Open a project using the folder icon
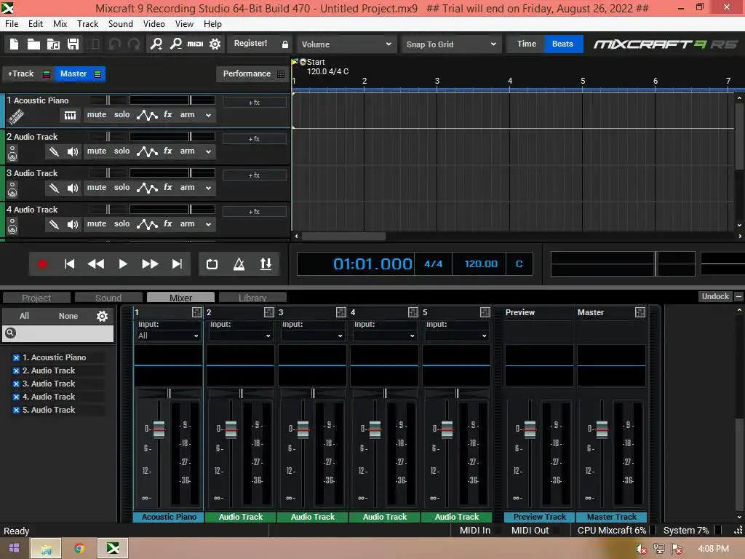745x559 pixels. coord(33,44)
